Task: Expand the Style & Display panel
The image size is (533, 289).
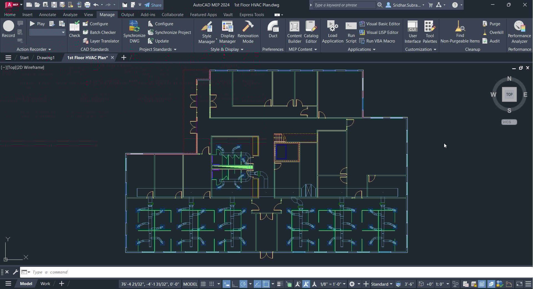Action: coord(227,49)
